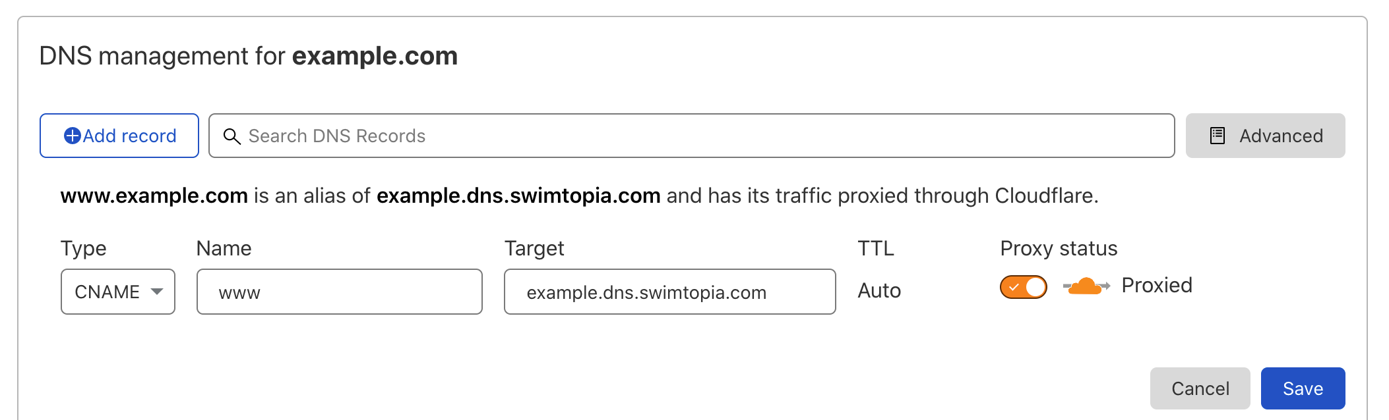This screenshot has width=1389, height=420.
Task: Click the Proxied status label
Action: (1157, 285)
